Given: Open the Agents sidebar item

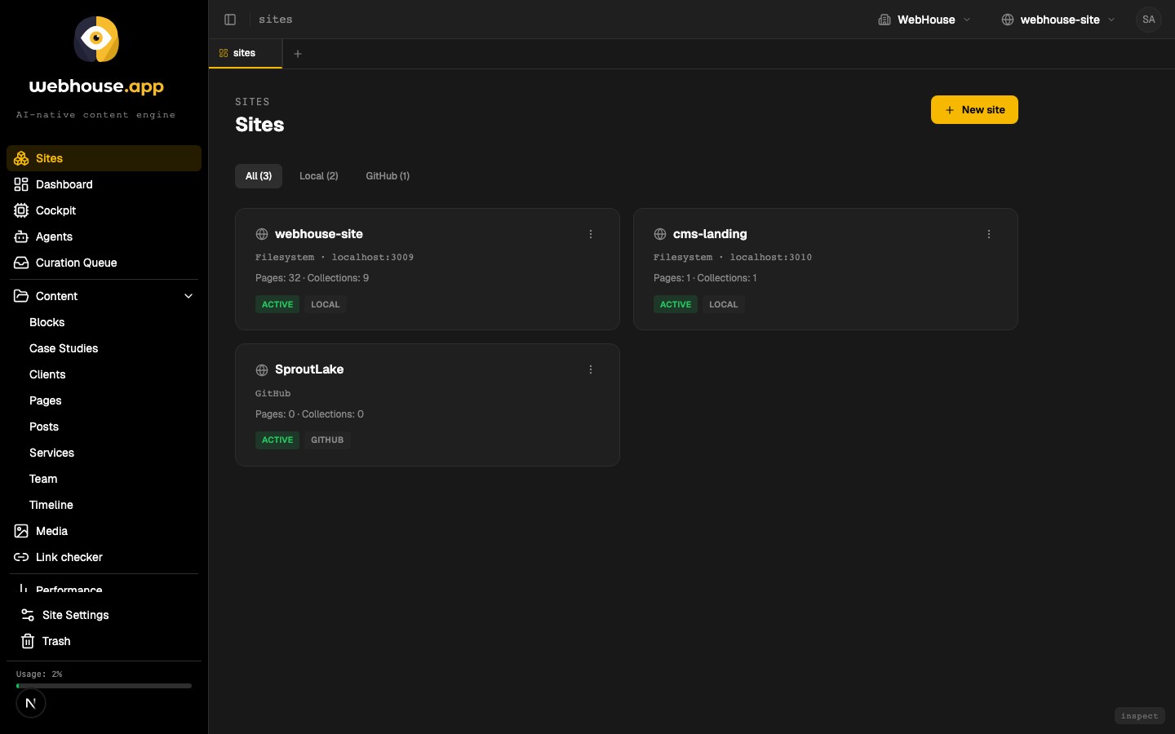Looking at the screenshot, I should (x=104, y=237).
